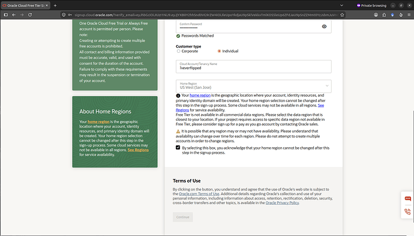This screenshot has height=236, width=414.
Task: Click the Continue button
Action: (x=183, y=217)
